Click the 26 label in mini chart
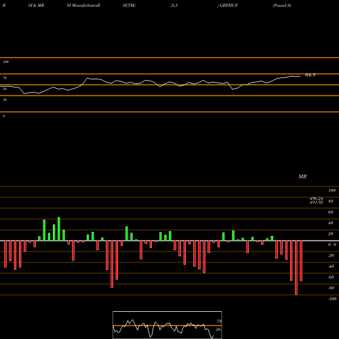Image resolution: width=339 pixels, height=339 pixels. tap(218, 330)
